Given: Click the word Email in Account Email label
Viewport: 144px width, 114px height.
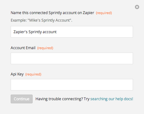Looking at the screenshot, I should [31, 48].
